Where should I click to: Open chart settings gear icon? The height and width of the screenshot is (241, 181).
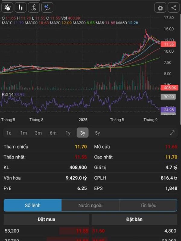(160, 8)
